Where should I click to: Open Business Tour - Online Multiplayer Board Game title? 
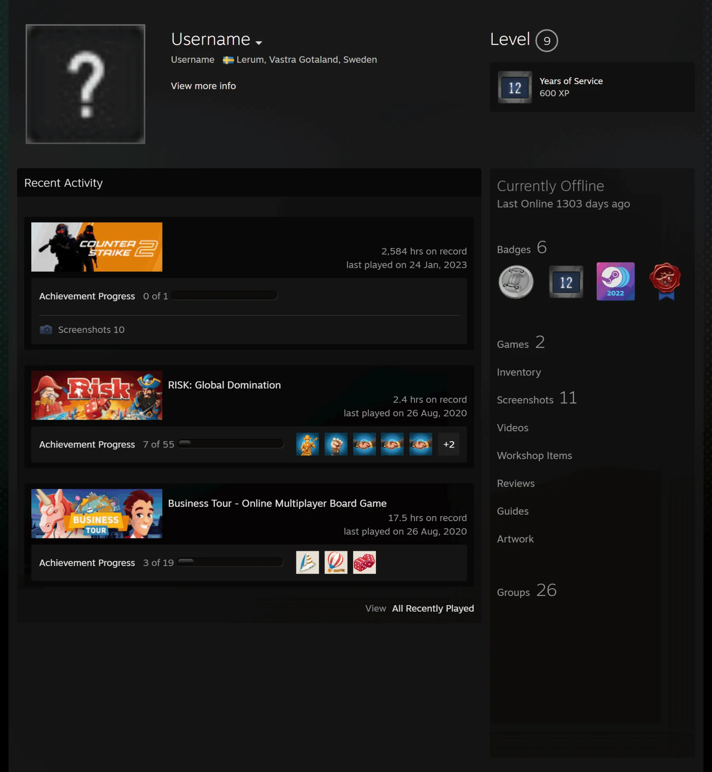[277, 503]
